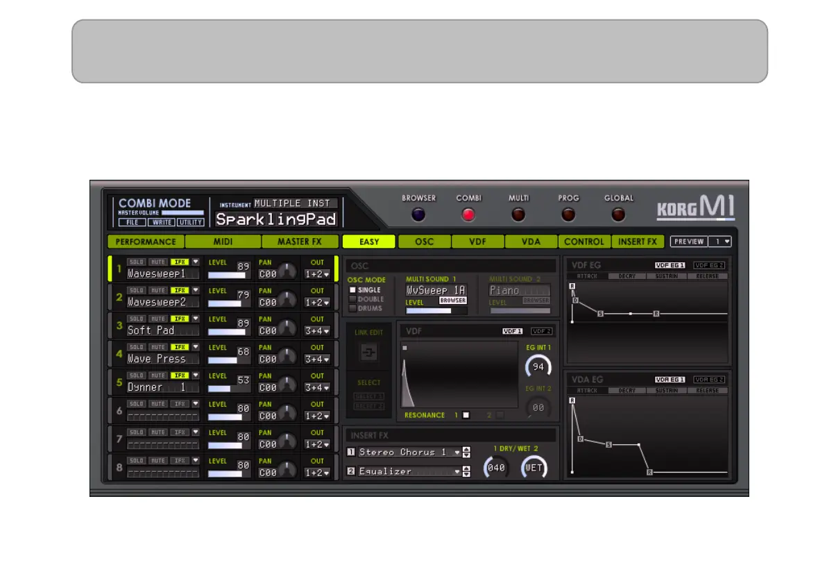The height and width of the screenshot is (583, 827).
Task: Open the PREVIEW number dropdown
Action: (720, 242)
